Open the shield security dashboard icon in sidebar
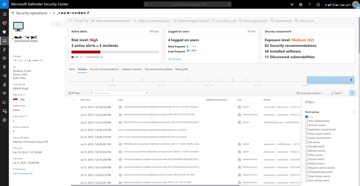Screen dimensions: 360x186 pyautogui.click(x=4, y=32)
